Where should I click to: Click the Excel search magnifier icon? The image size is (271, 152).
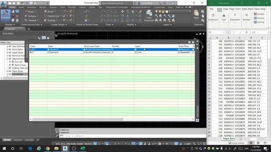pos(242,3)
